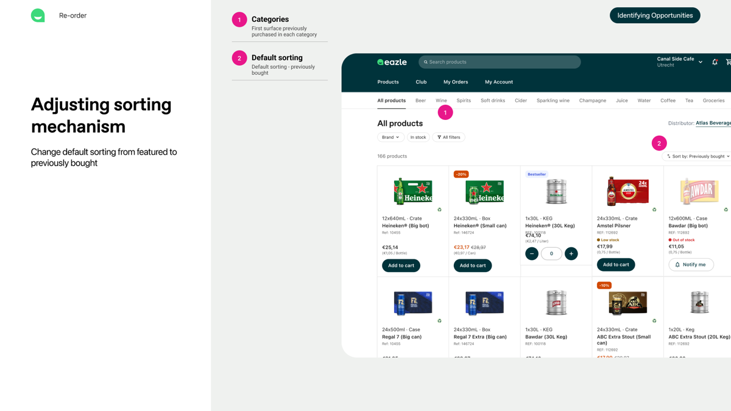Focus the Search products field
Image resolution: width=731 pixels, height=411 pixels.
[500, 62]
